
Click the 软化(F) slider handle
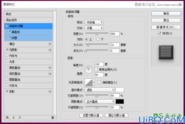click(x=86, y=51)
